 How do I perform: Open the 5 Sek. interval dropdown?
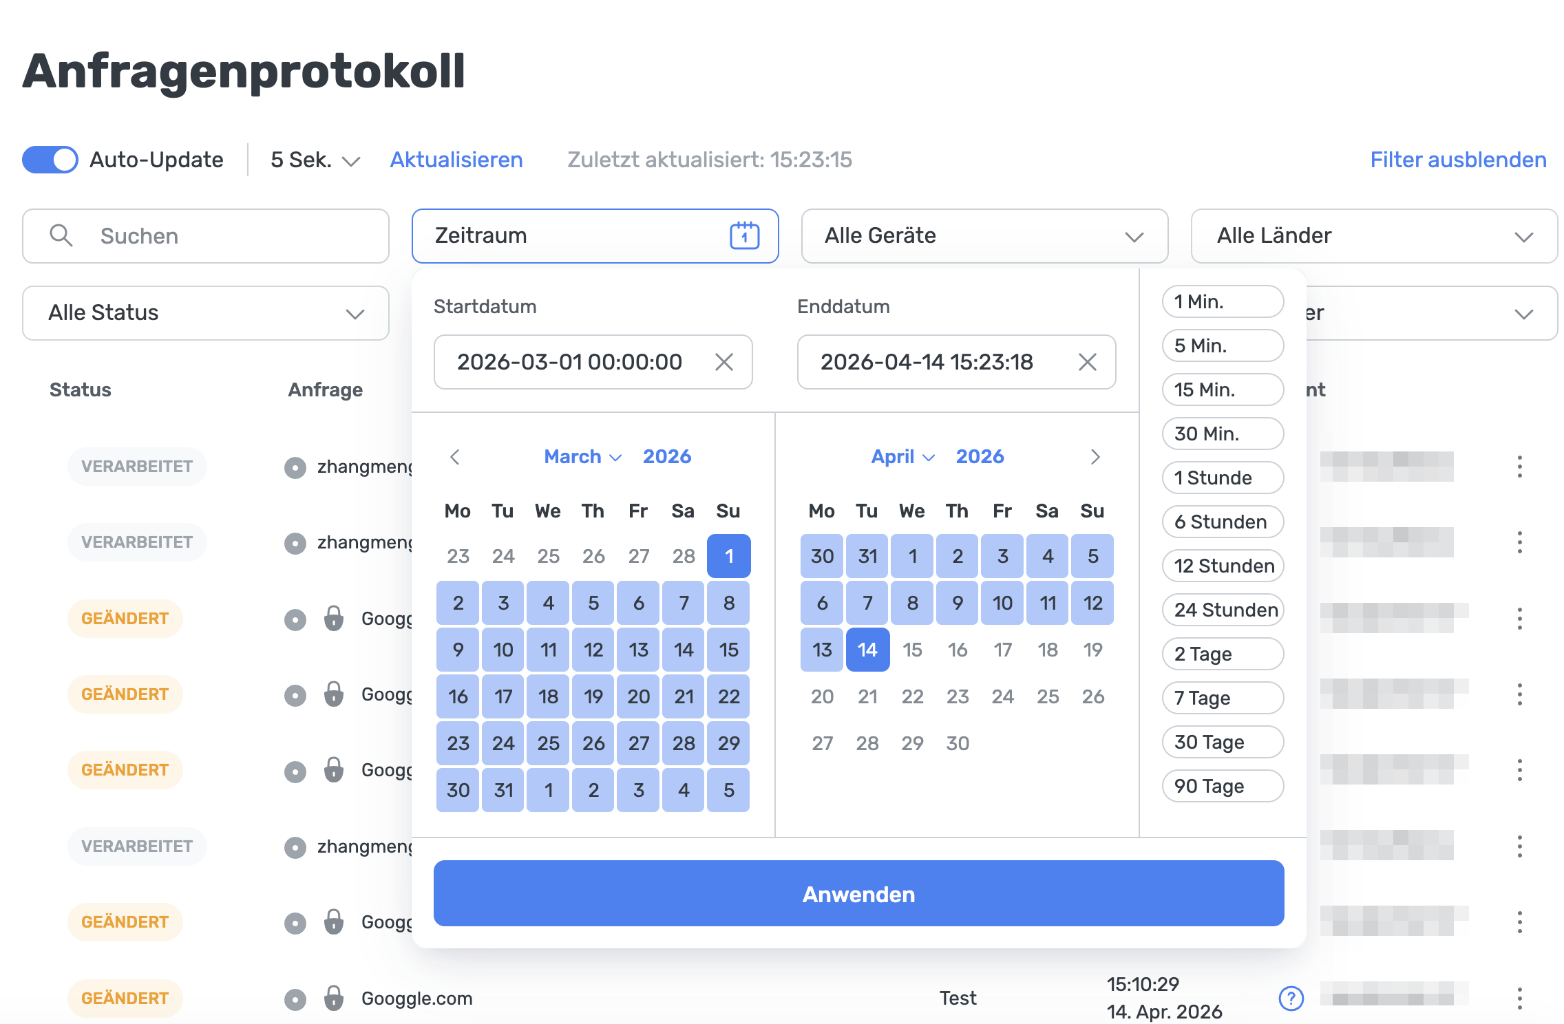(312, 159)
